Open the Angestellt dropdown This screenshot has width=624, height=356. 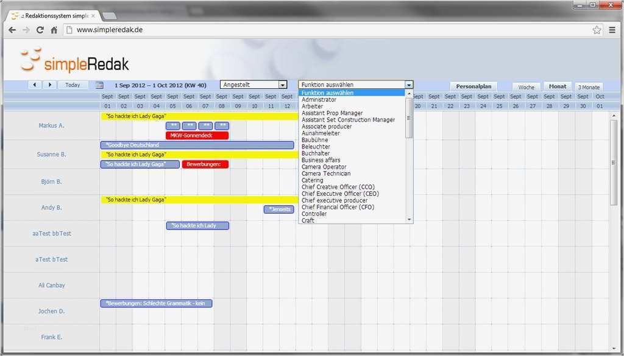253,85
